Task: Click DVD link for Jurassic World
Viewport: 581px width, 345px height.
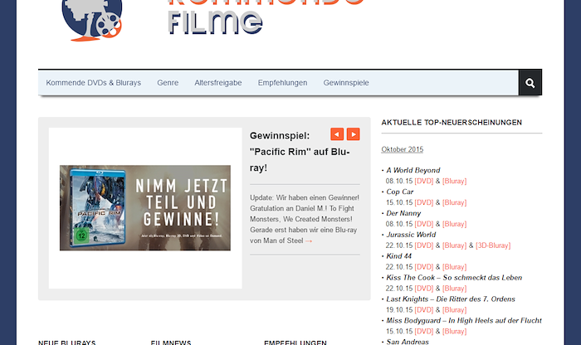Action: tap(424, 245)
